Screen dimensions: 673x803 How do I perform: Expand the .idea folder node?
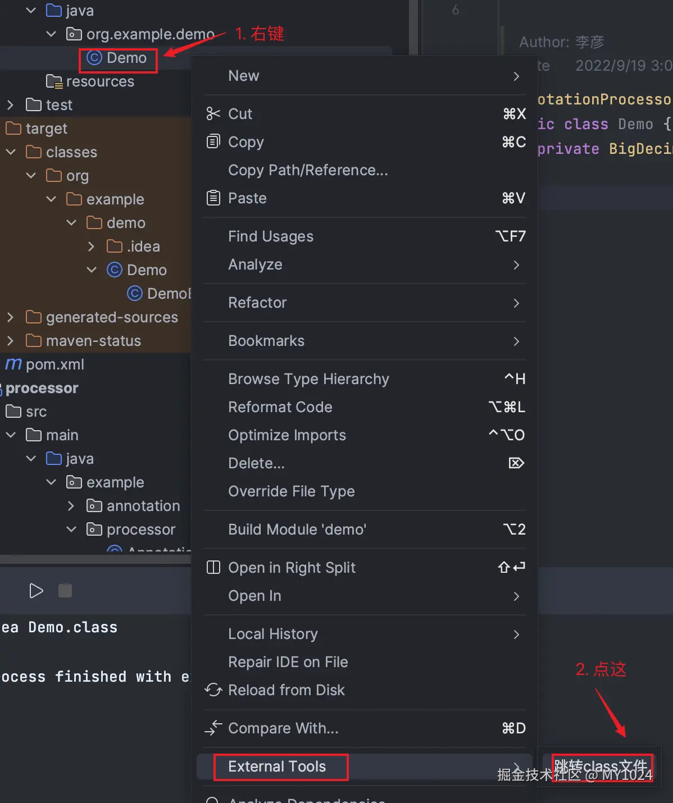92,247
